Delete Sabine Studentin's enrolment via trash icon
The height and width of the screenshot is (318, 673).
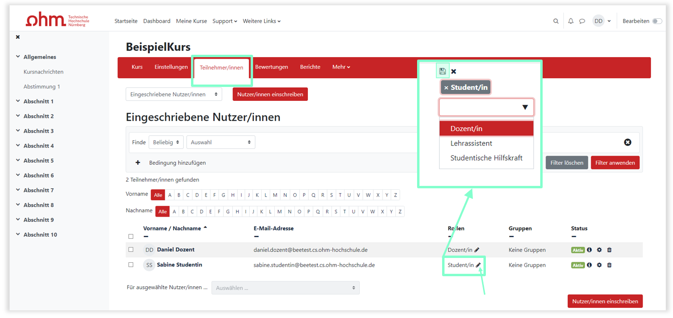click(609, 265)
